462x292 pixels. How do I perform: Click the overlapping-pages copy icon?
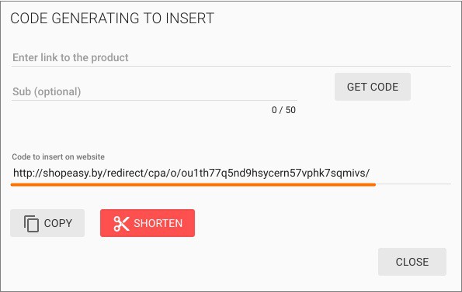31,224
